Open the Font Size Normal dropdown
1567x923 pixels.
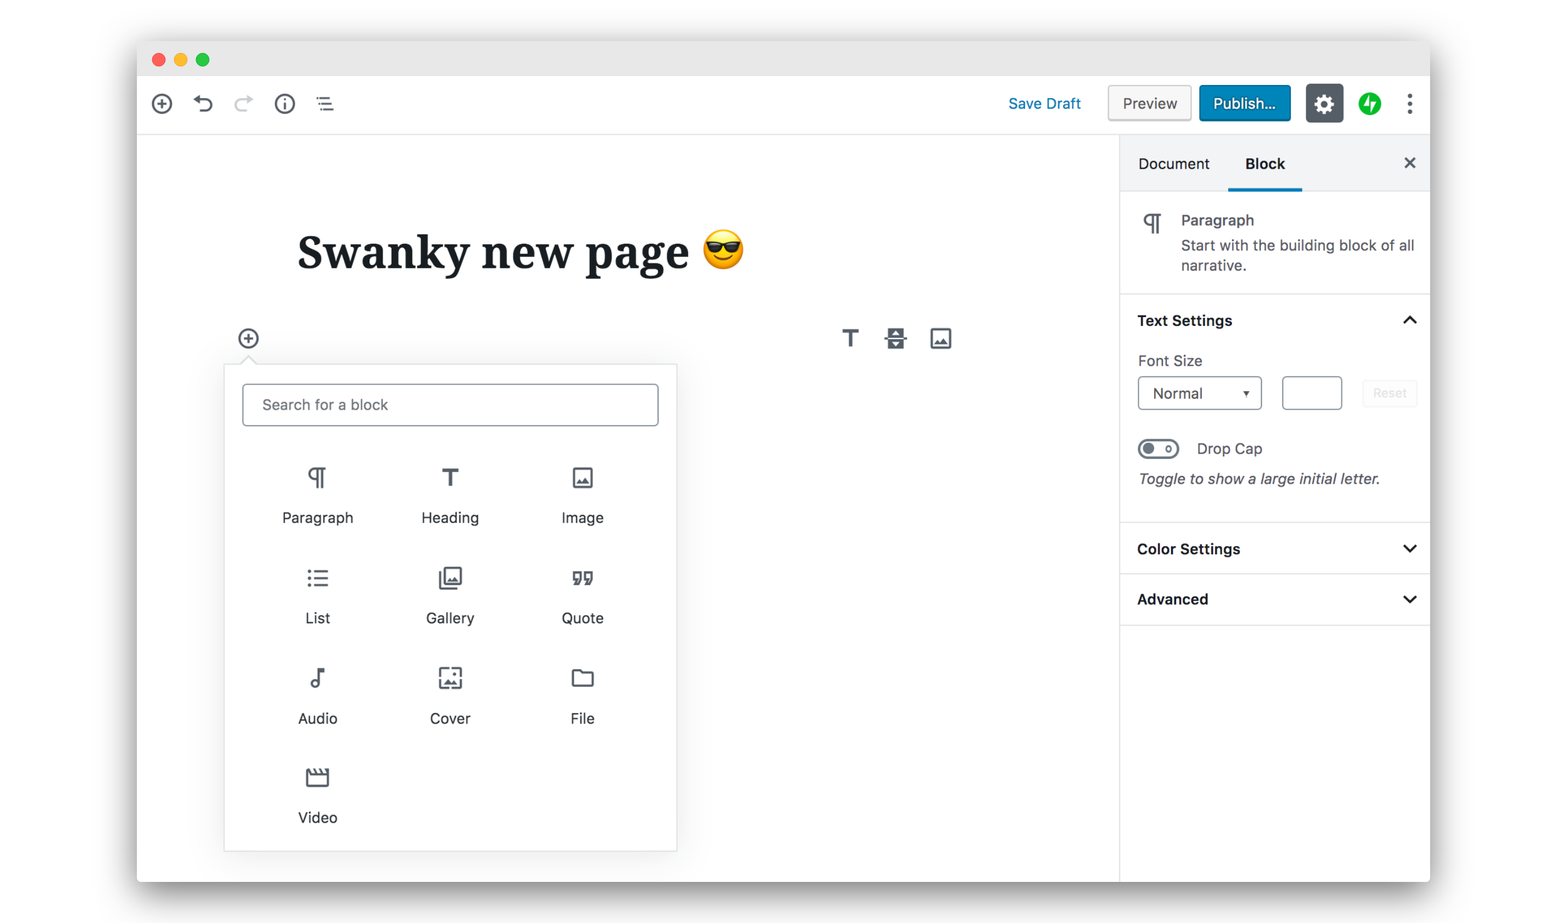[1200, 393]
